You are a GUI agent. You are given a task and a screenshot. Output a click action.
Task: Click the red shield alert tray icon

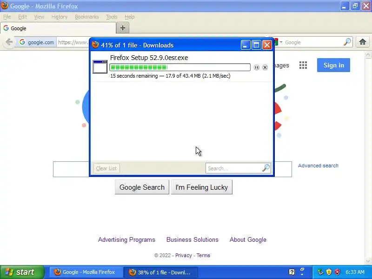pyautogui.click(x=337, y=272)
